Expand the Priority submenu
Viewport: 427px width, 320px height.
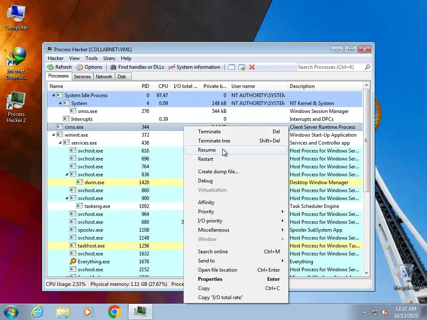(236, 212)
